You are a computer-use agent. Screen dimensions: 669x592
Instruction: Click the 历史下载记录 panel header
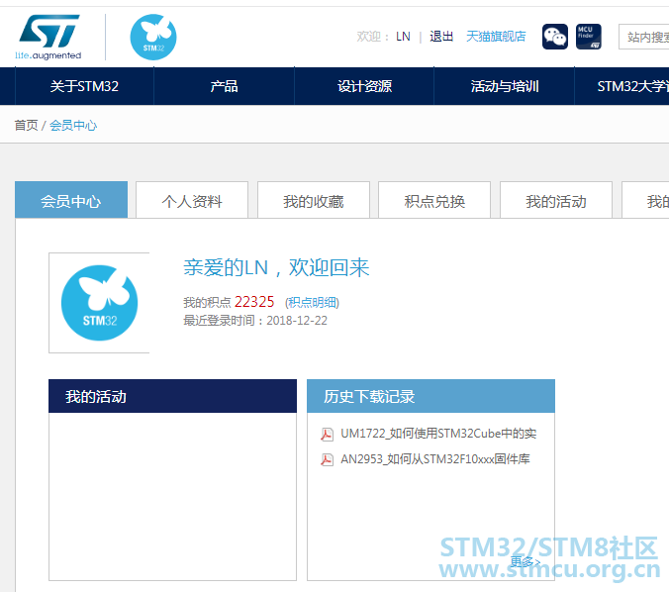[430, 396]
